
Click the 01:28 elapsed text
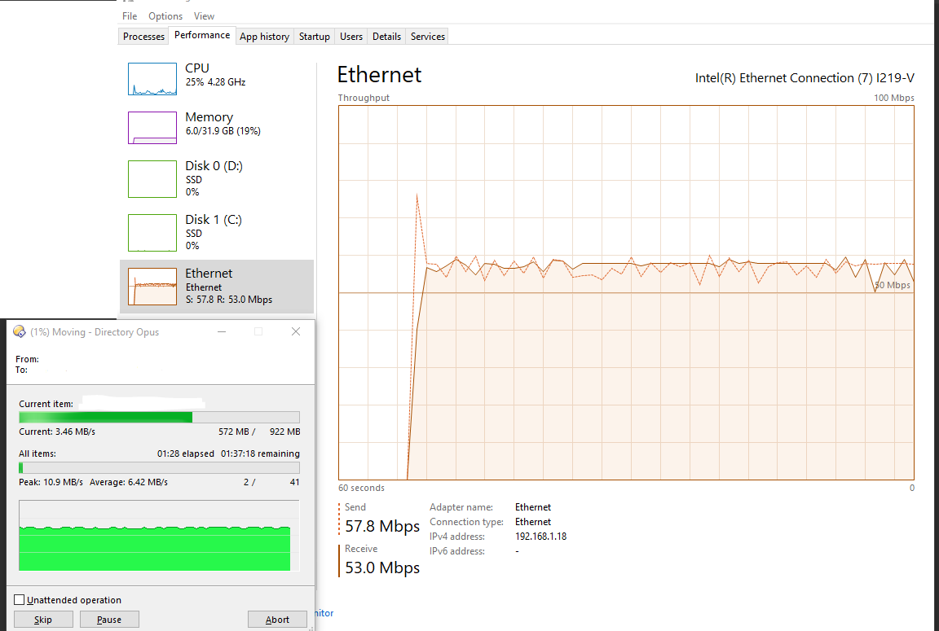tap(186, 454)
